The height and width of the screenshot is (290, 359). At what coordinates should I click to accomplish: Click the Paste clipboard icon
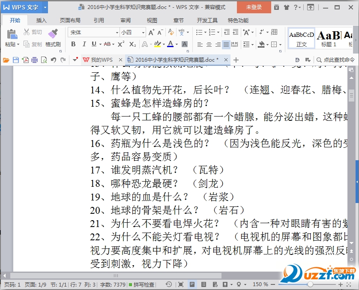coord(12,34)
